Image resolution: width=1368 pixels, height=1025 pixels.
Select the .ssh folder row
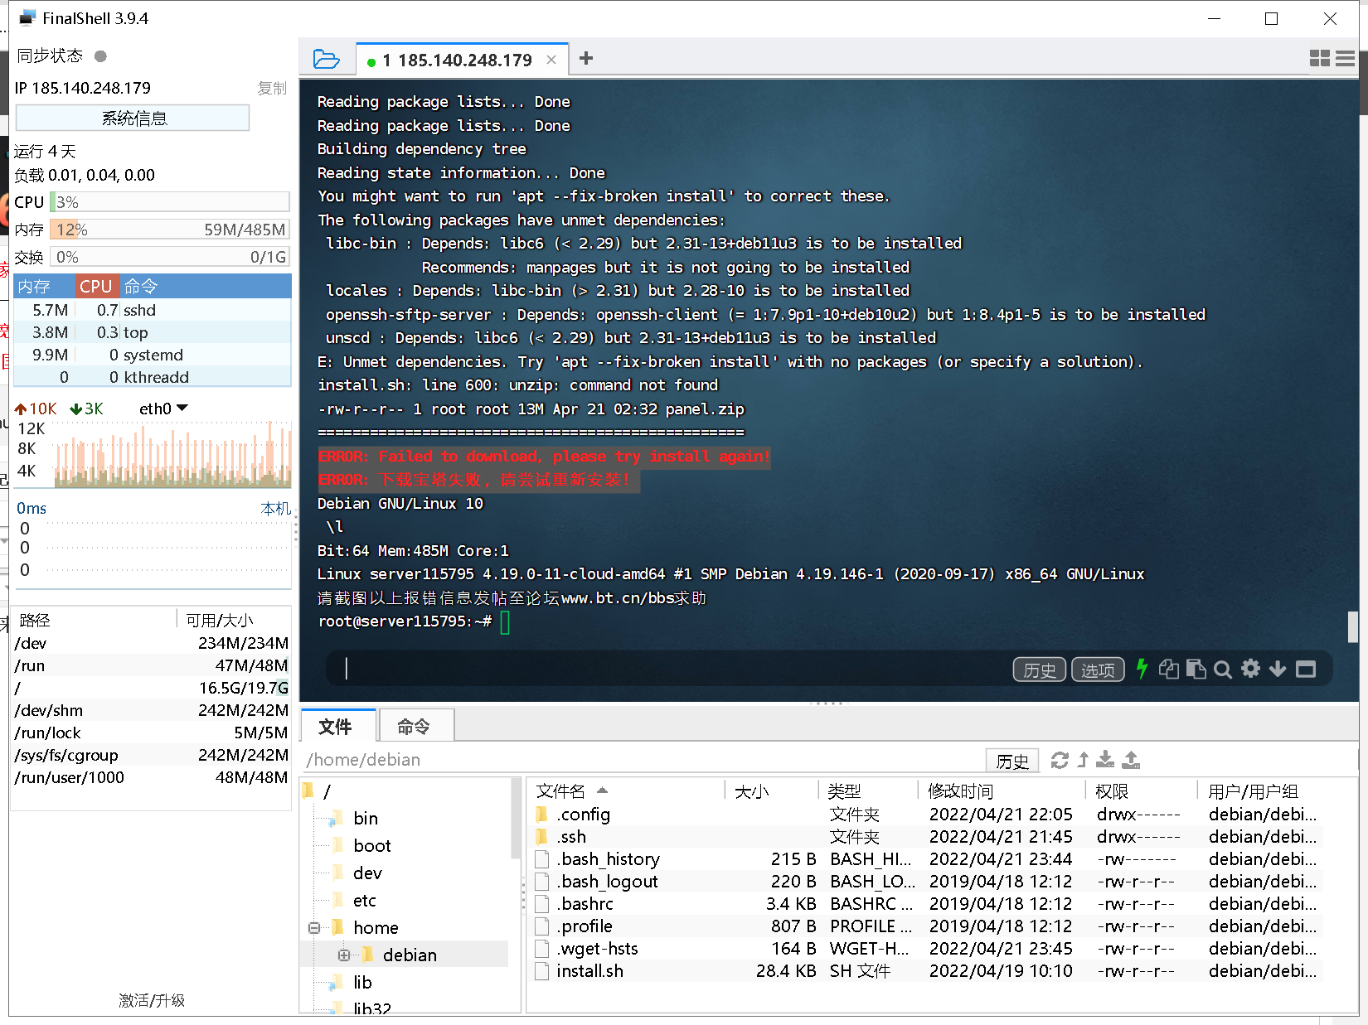[925, 837]
